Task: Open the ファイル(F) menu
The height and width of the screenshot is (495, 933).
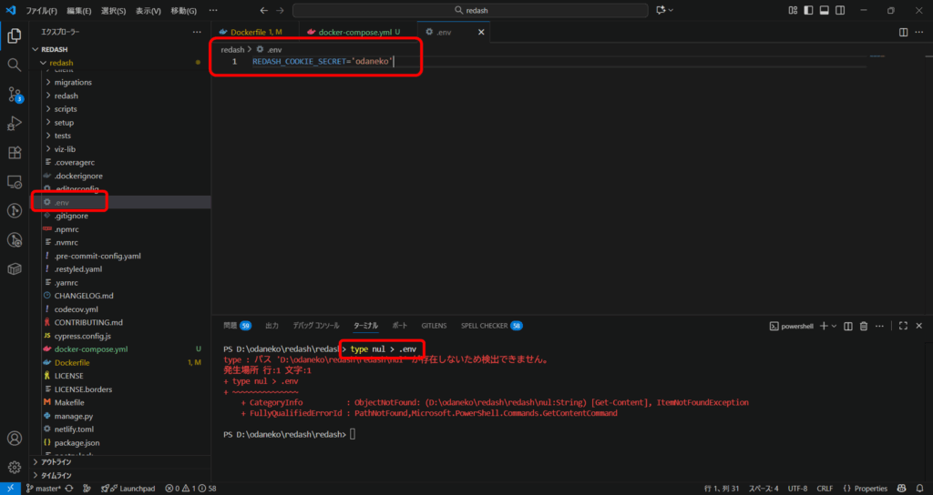Action: tap(41, 11)
